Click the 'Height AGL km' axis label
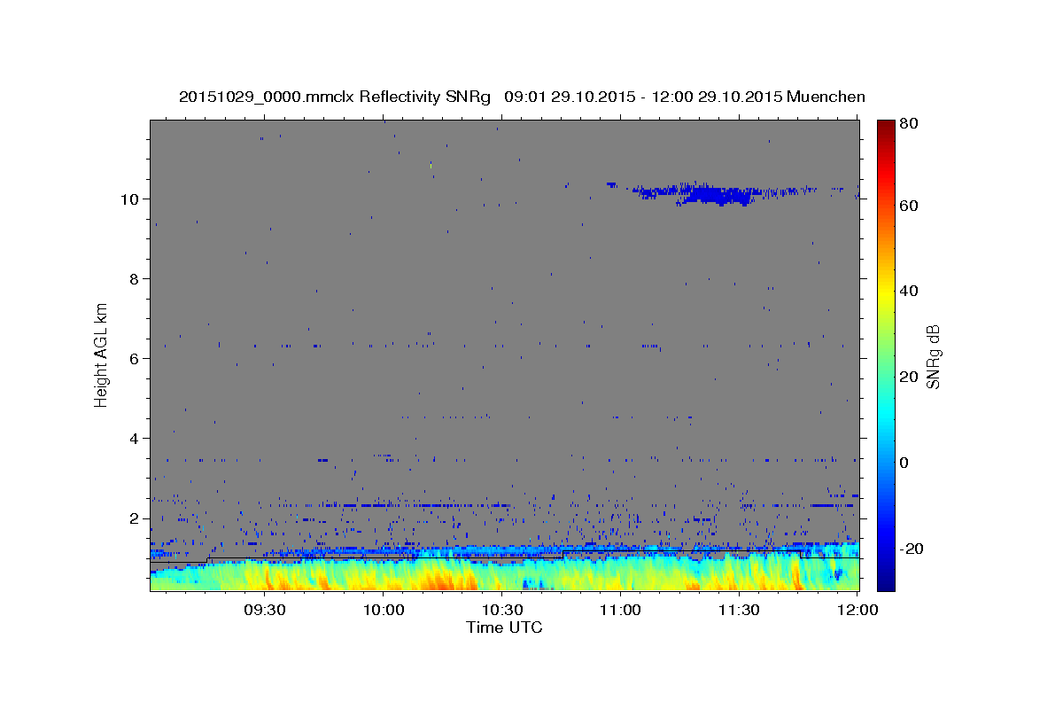The image size is (1063, 709). click(101, 354)
